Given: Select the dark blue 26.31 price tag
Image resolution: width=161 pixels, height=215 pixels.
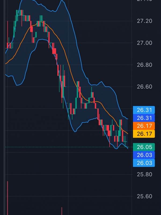Looking at the screenshot, I should click(x=144, y=118).
